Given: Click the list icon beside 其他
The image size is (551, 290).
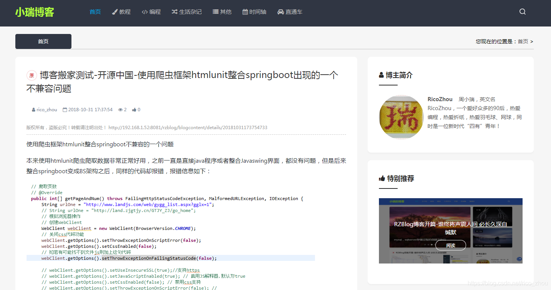Looking at the screenshot, I should coord(215,12).
